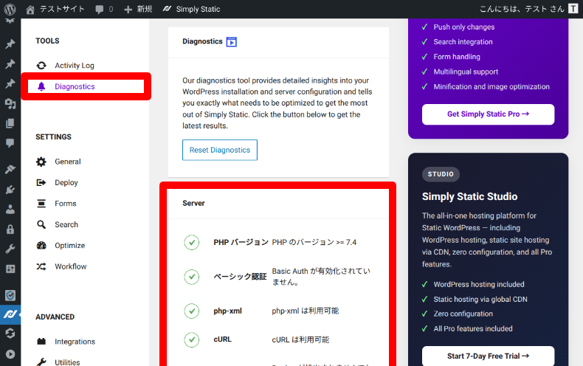Click 'All Pro features included' line

pos(473,329)
